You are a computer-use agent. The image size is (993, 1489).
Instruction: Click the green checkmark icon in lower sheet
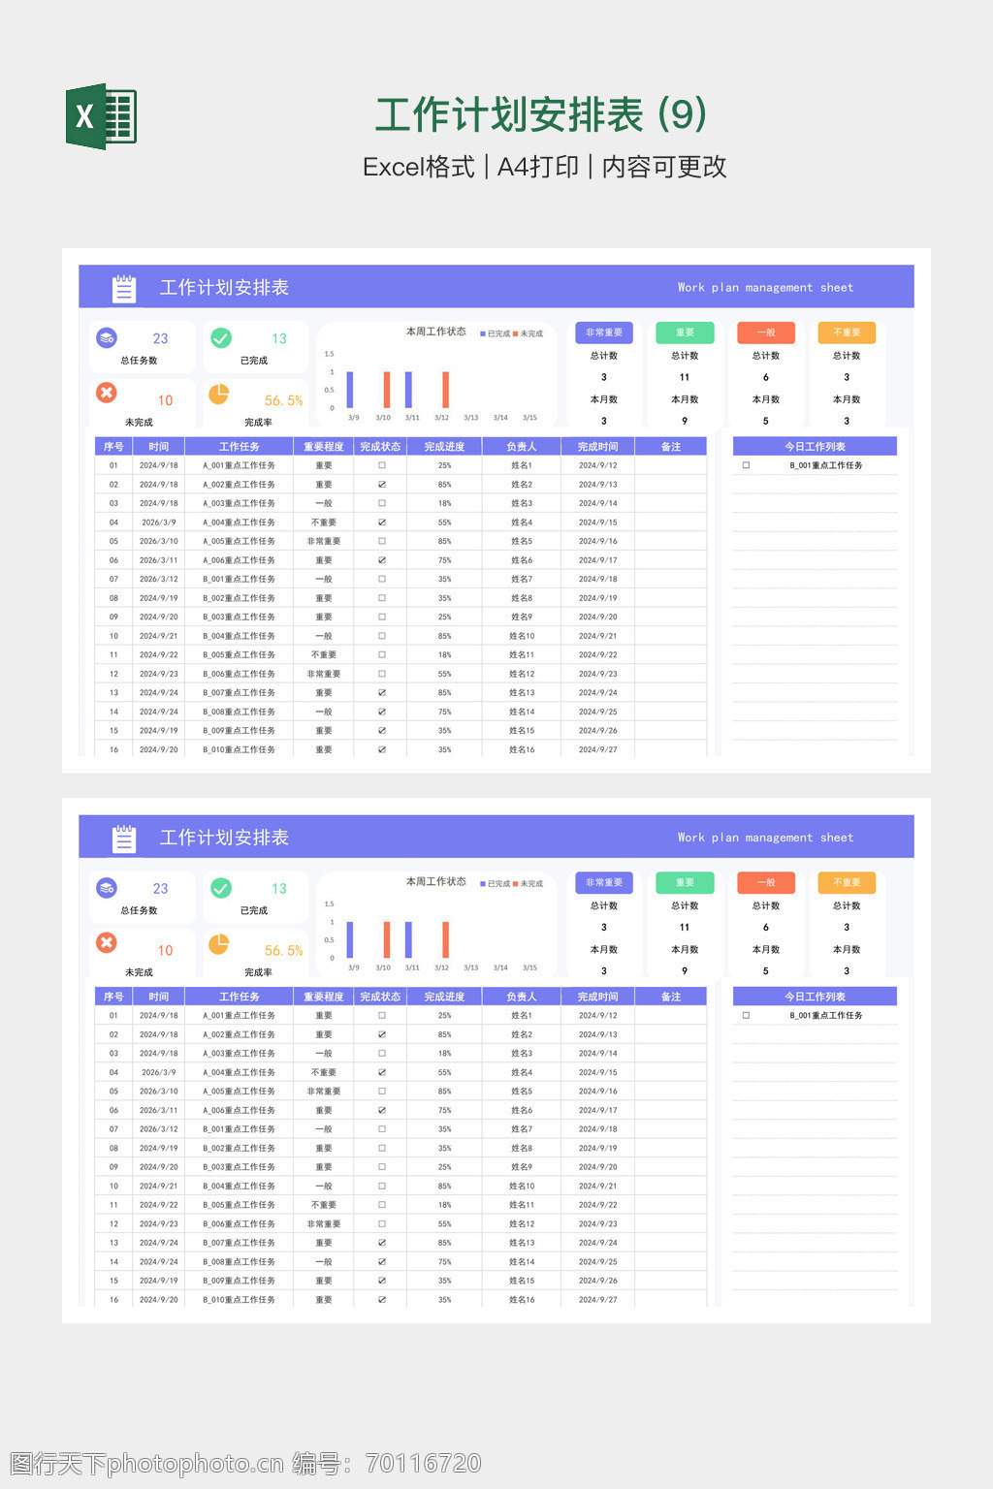221,888
